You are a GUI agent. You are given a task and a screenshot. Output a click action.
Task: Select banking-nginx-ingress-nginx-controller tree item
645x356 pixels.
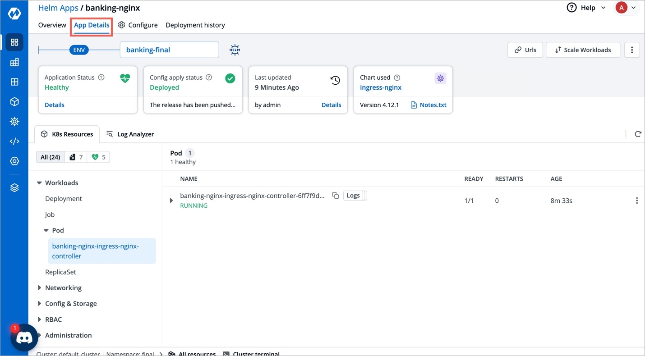[102, 251]
